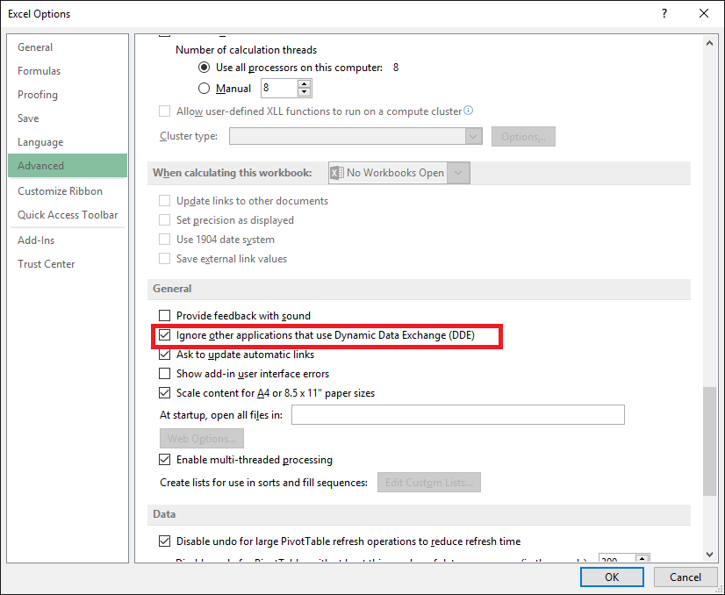The height and width of the screenshot is (595, 725).
Task: Uncheck Ignore other applications that use DDE
Action: point(164,335)
